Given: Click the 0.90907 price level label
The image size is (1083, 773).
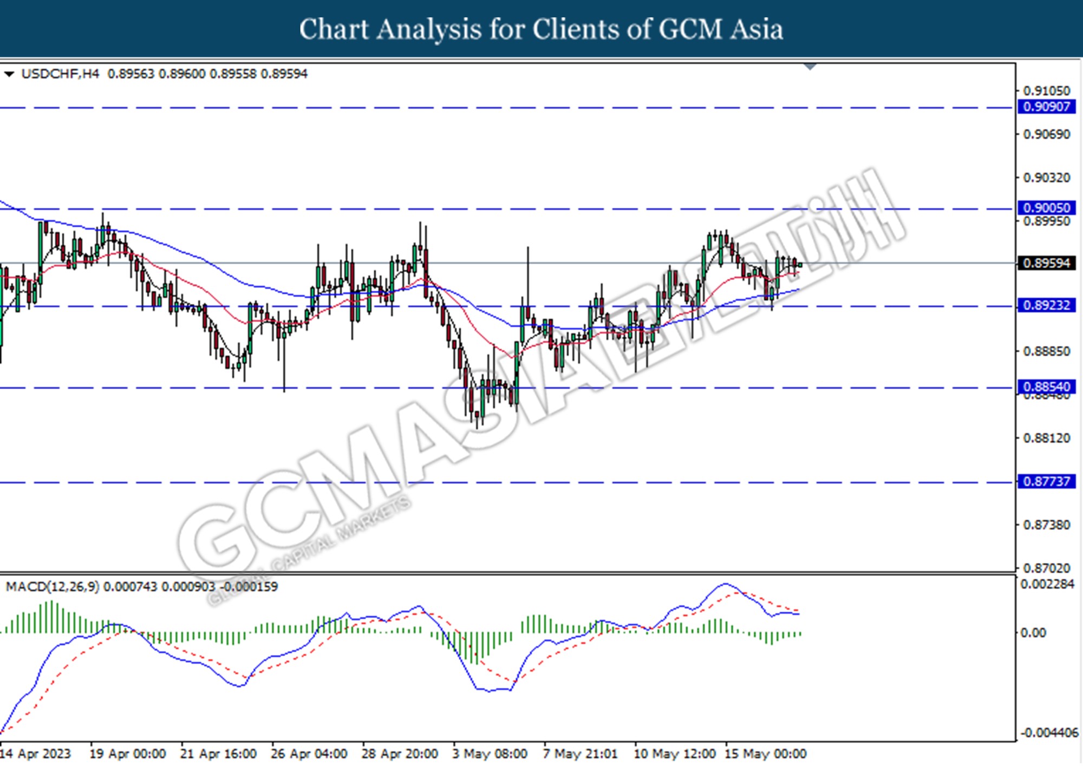Looking at the screenshot, I should click(x=1046, y=107).
